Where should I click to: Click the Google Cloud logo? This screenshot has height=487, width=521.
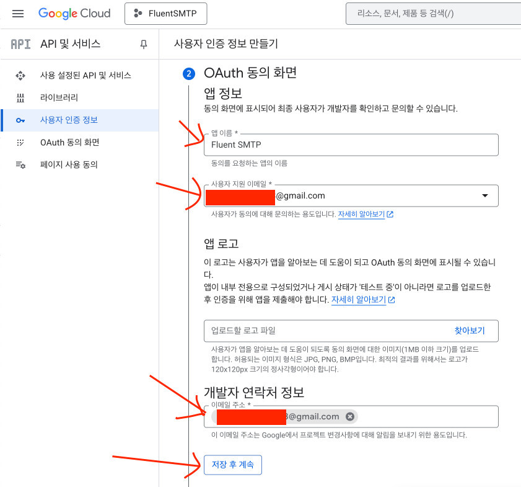(x=74, y=13)
